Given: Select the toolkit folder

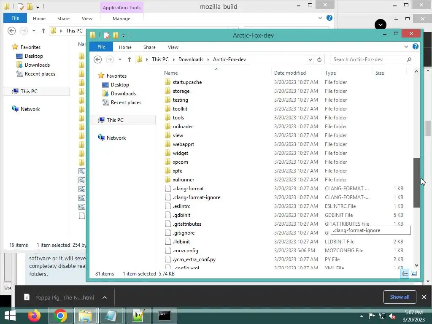Looking at the screenshot, I should tap(180, 108).
